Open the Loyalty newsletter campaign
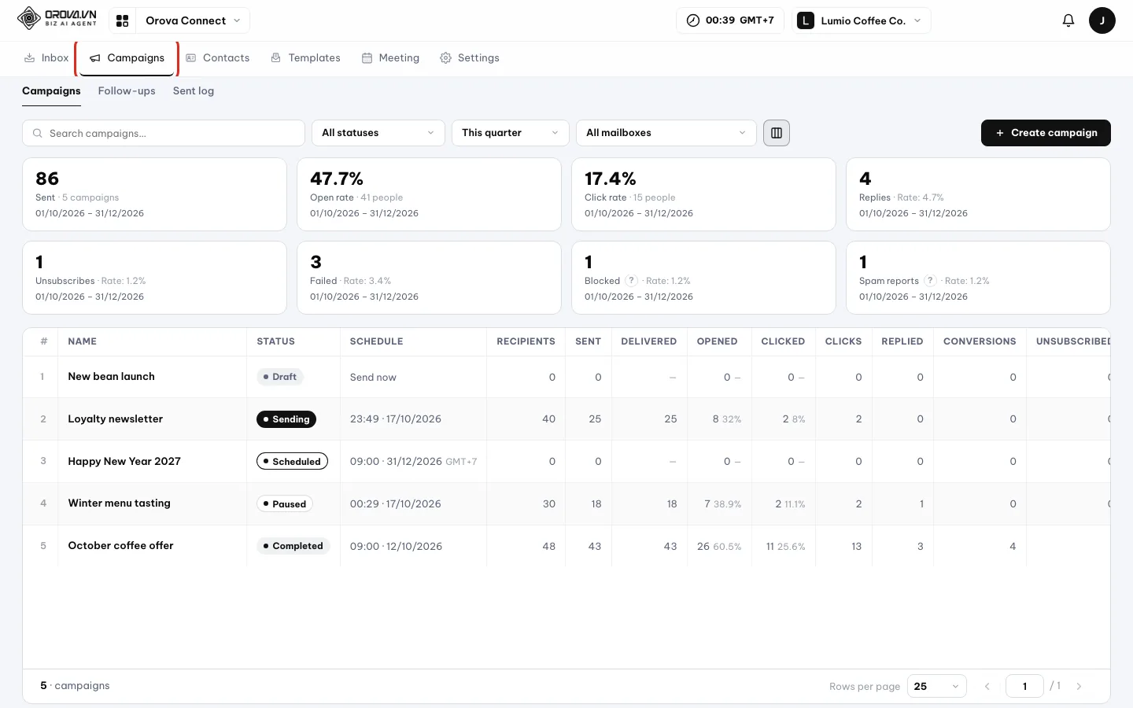Image resolution: width=1133 pixels, height=708 pixels. pyautogui.click(x=115, y=419)
